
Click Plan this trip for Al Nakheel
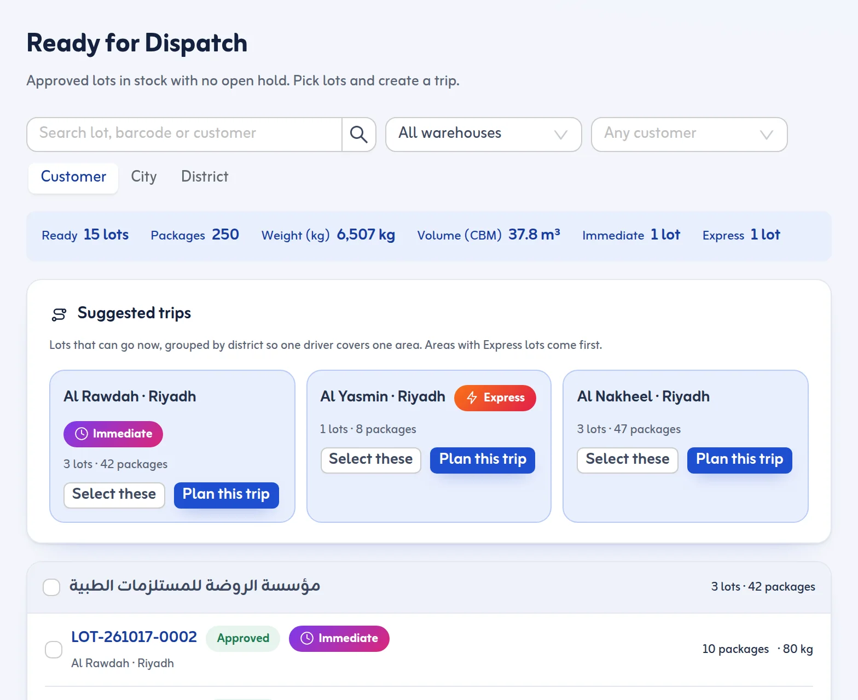(x=740, y=460)
